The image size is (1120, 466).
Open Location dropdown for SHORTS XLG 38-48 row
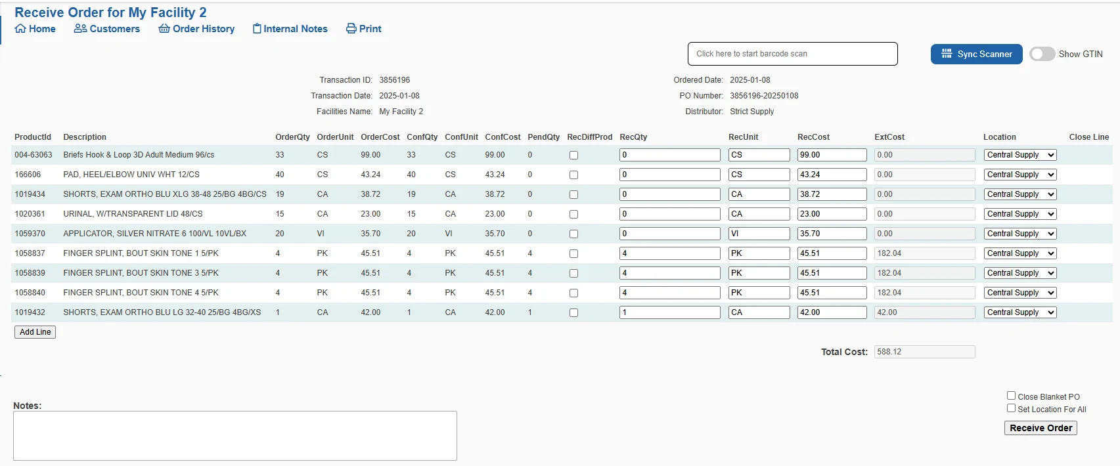pyautogui.click(x=1020, y=194)
